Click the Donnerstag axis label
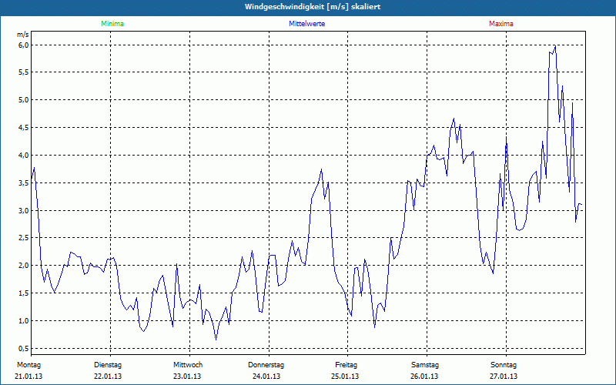Viewport: 616px width, 385px height. click(266, 365)
